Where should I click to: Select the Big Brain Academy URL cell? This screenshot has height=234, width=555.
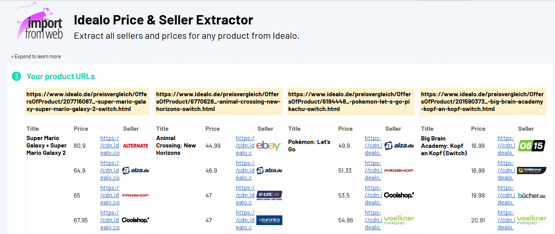click(x=483, y=102)
